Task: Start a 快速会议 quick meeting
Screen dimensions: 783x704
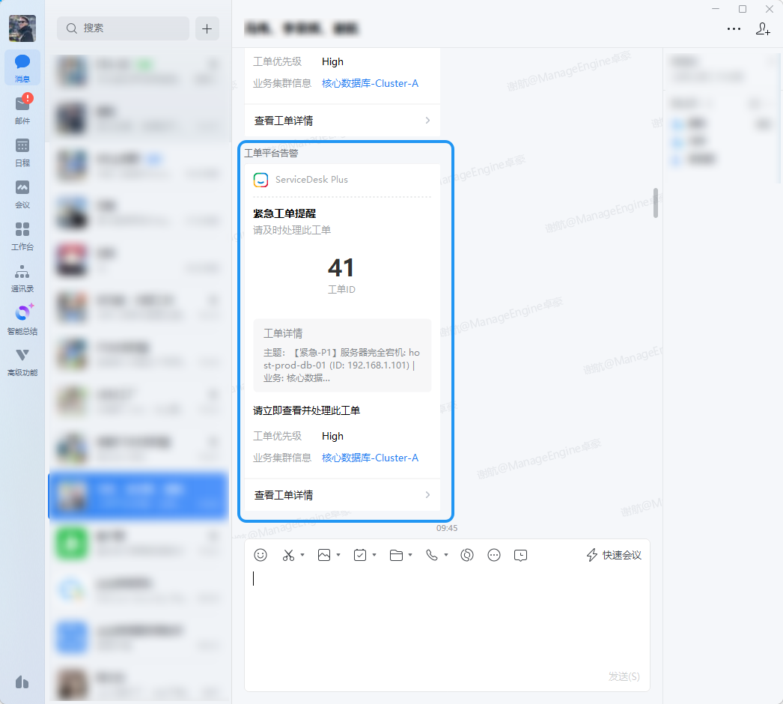Action: coord(614,555)
